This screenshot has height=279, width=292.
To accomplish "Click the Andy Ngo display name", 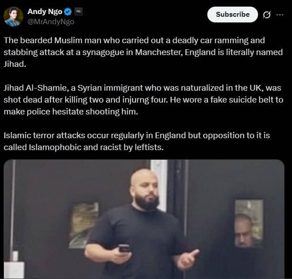I will (x=45, y=12).
